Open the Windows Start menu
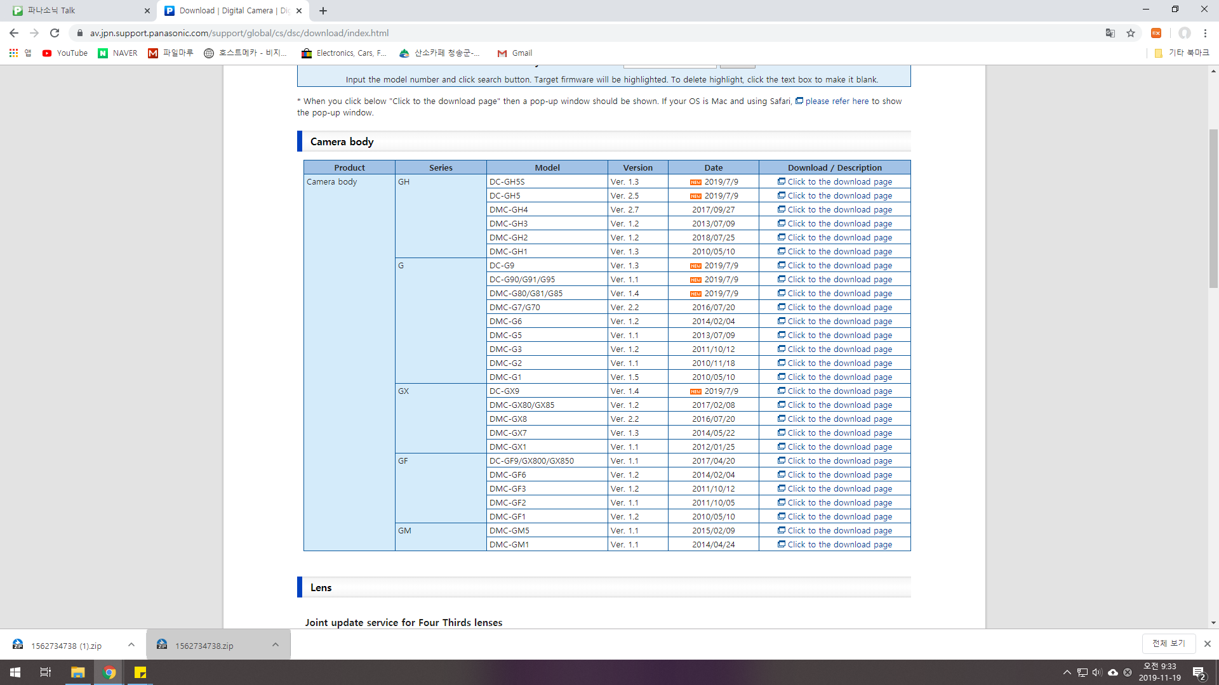The image size is (1219, 685). (15, 672)
